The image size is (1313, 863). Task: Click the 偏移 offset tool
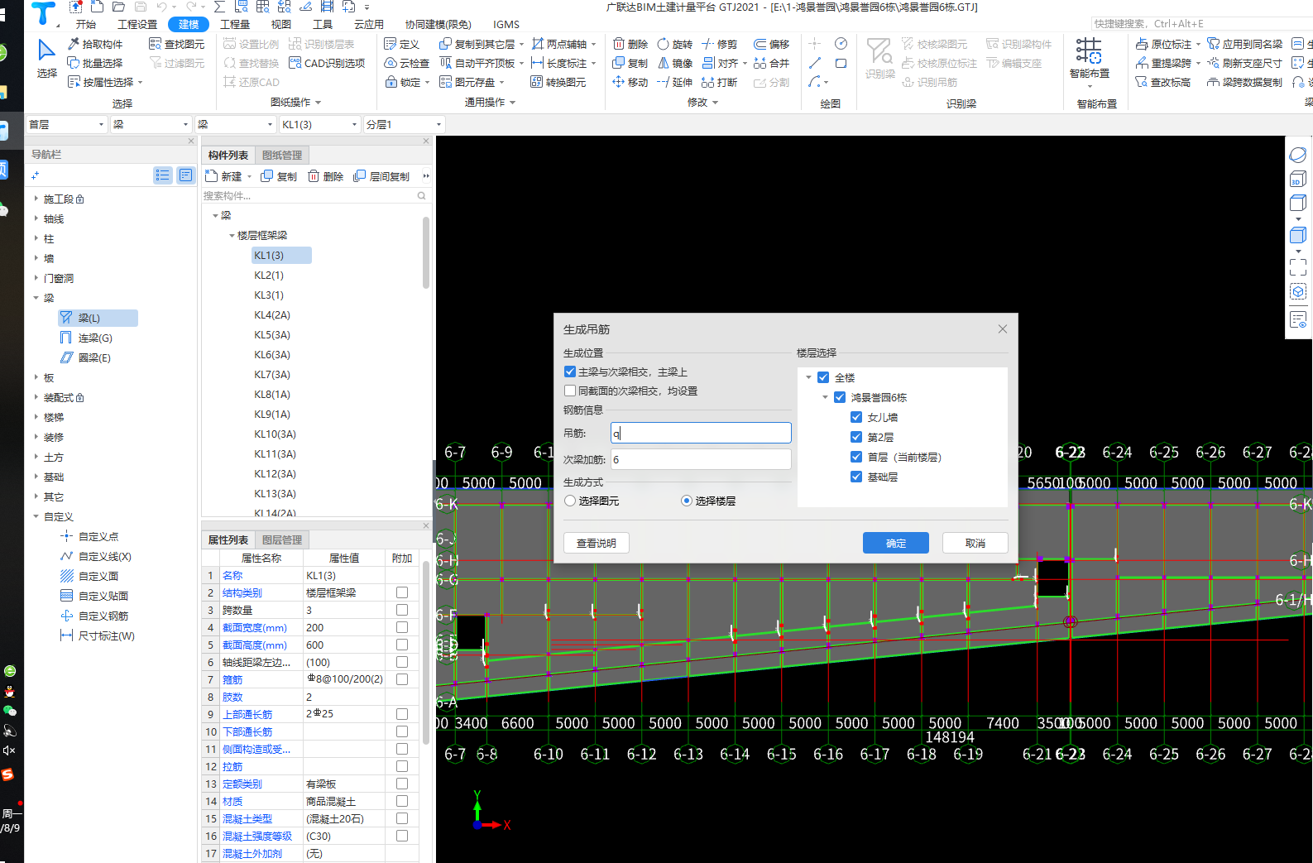(x=771, y=44)
